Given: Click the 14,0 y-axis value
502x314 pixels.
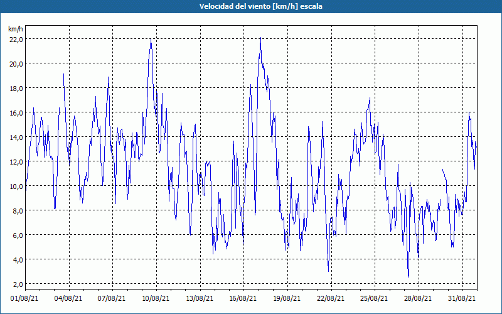Looking at the screenshot, I should click(16, 138).
